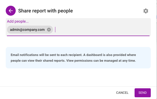The height and width of the screenshot is (99, 157).
Task: Click in the Add people input field
Action: click(x=78, y=27)
